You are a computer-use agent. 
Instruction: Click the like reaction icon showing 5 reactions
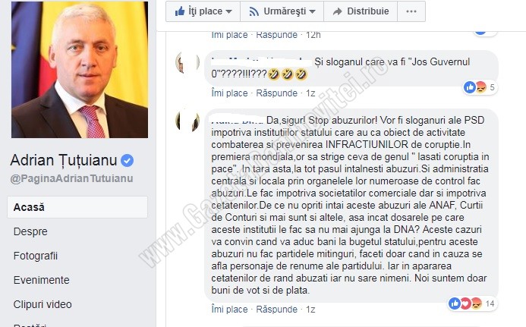click(470, 87)
